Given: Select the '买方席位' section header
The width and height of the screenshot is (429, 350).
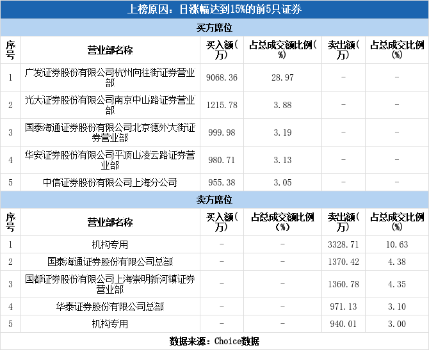Looking at the screenshot, I should pos(214,28).
